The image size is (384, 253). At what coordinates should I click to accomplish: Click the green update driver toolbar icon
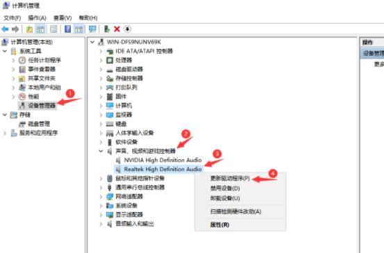107,29
